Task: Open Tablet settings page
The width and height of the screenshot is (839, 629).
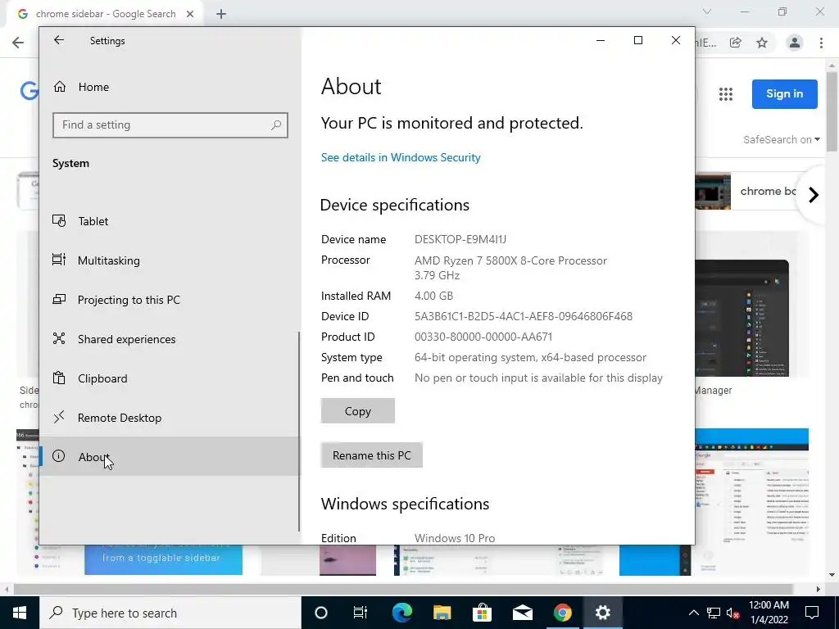Action: pyautogui.click(x=170, y=221)
